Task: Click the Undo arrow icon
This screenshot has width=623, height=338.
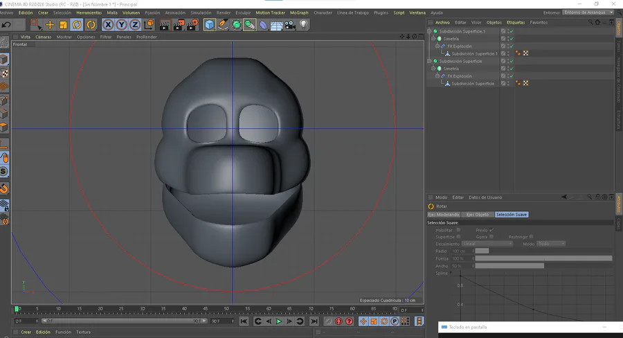Action: click(6, 25)
